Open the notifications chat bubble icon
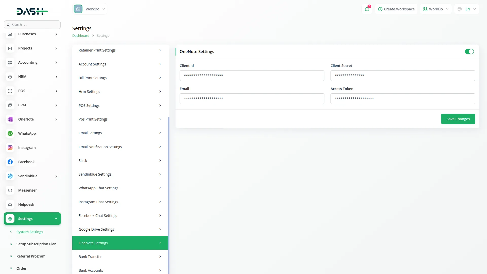Viewport: 487px width, 274px height. click(x=367, y=9)
